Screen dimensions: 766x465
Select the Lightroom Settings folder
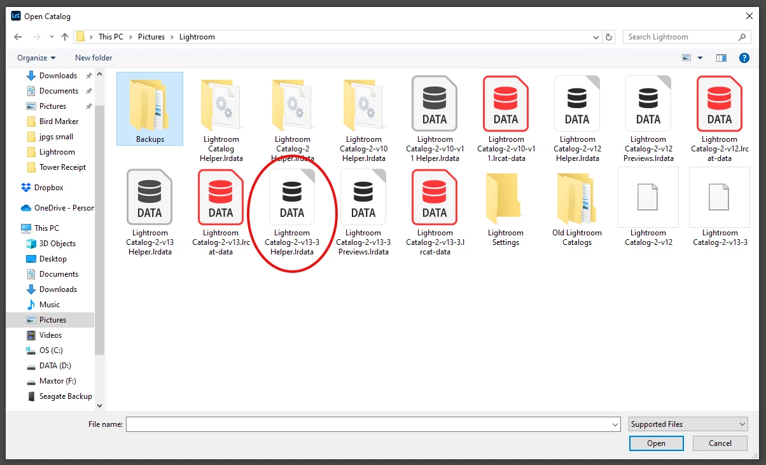[506, 209]
